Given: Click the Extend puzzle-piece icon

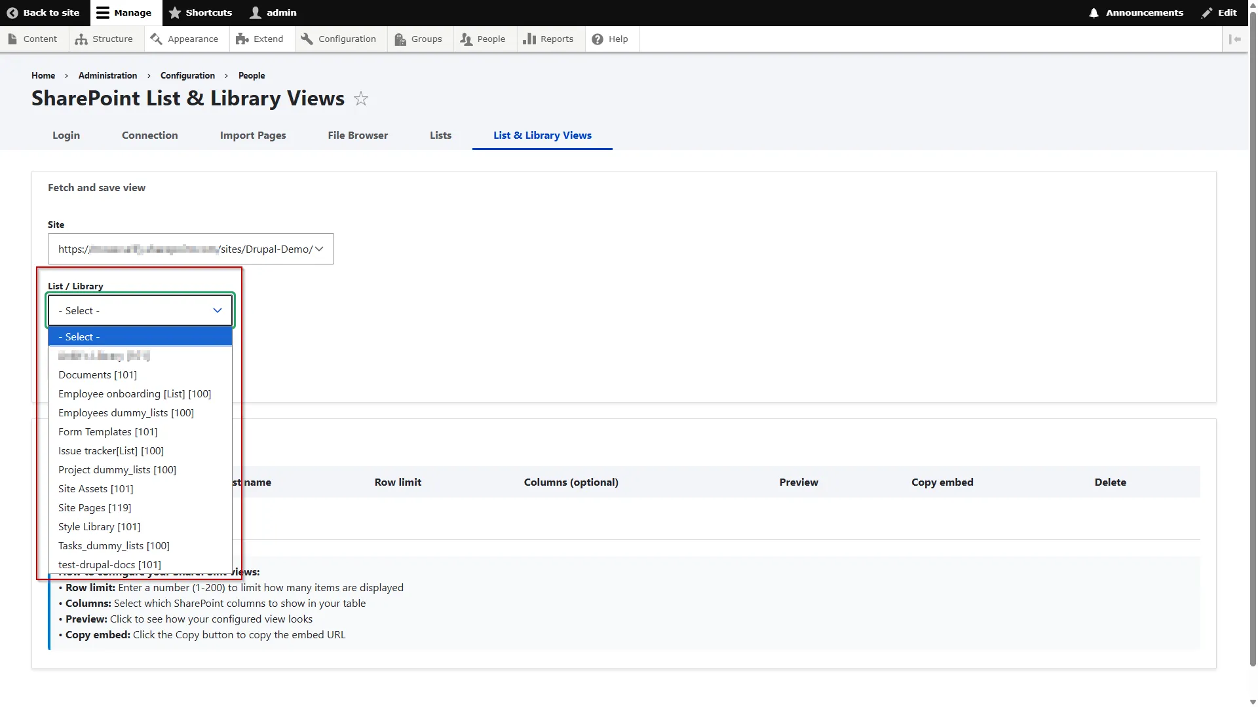Looking at the screenshot, I should (242, 39).
